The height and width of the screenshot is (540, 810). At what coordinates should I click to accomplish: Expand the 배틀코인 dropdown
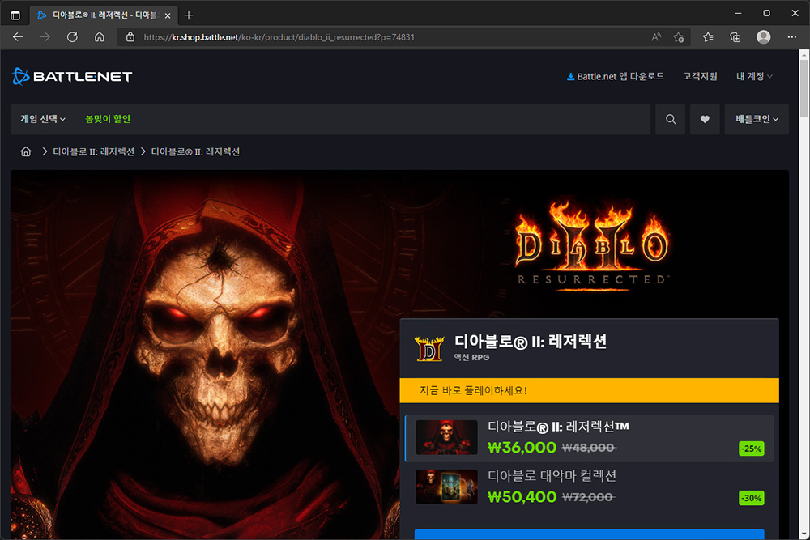tap(757, 119)
